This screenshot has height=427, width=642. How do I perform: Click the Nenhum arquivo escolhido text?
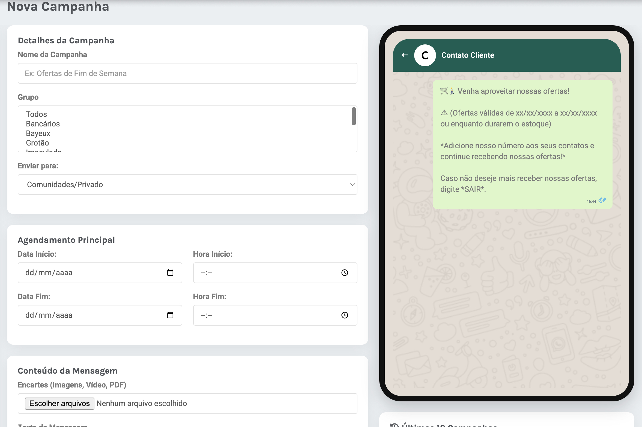point(142,403)
